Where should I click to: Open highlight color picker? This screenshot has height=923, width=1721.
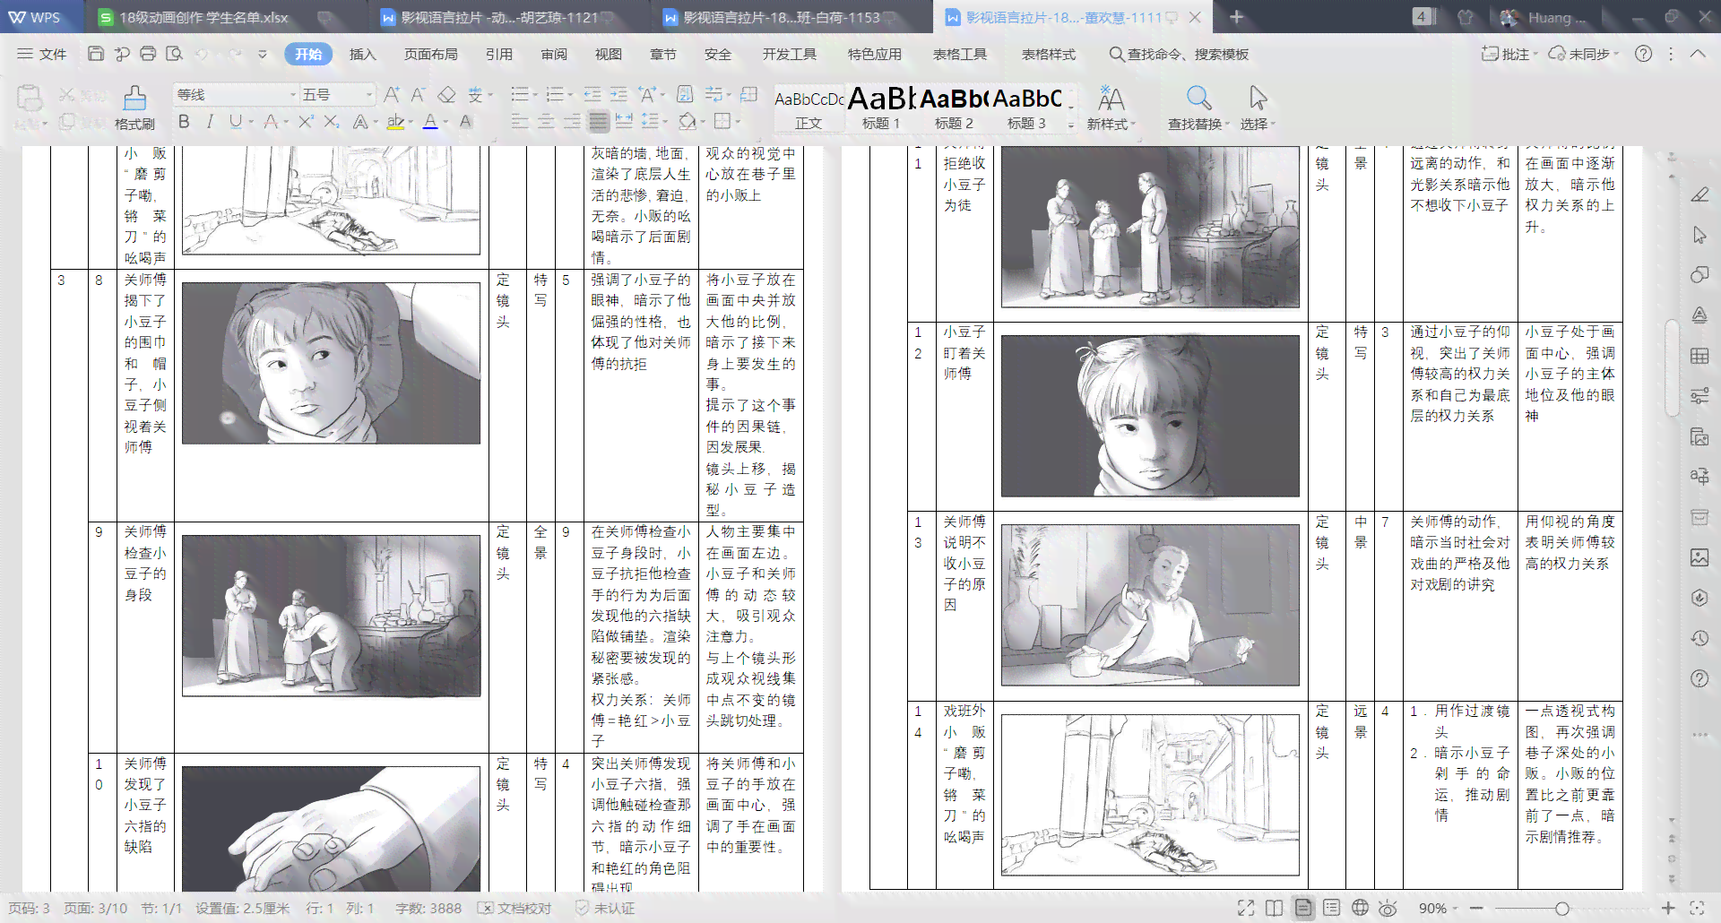coord(411,122)
